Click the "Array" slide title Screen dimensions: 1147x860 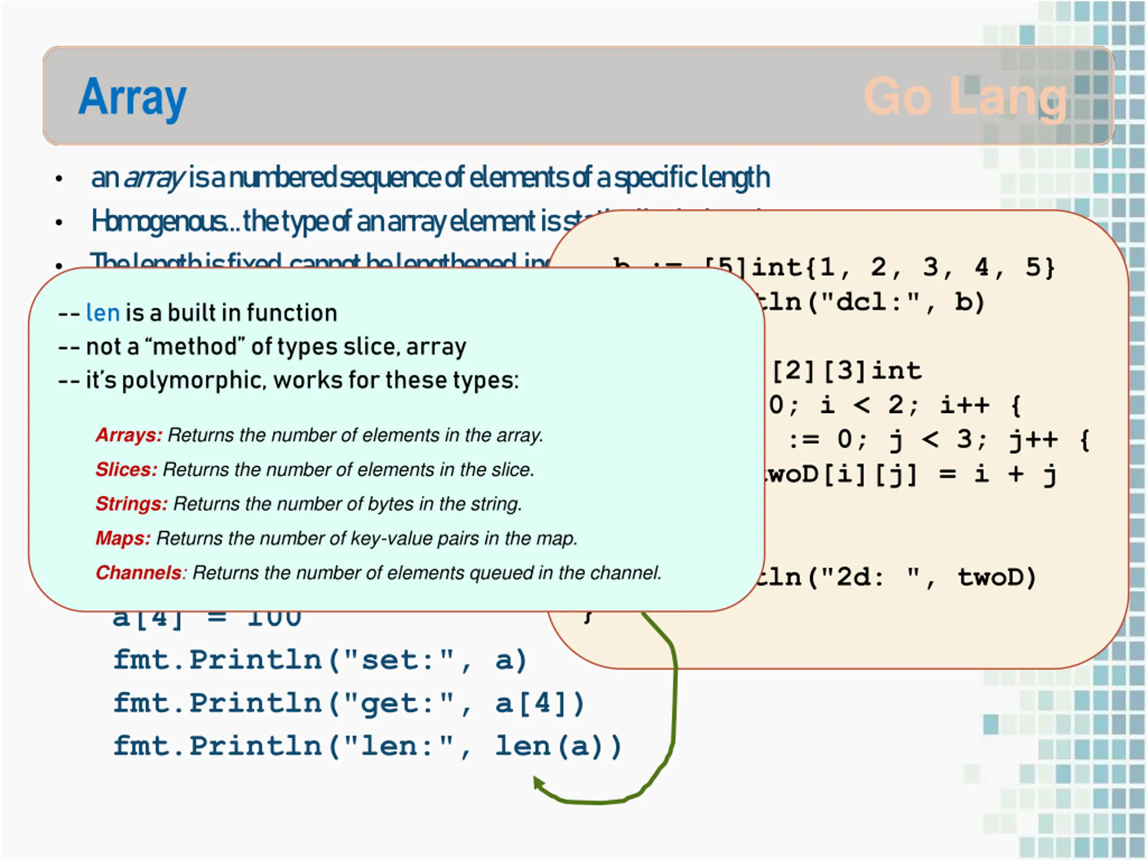click(132, 99)
